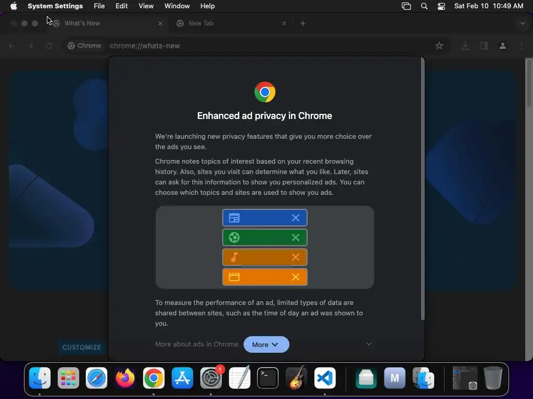Toggle the Chrome side panel icon
The width and height of the screenshot is (533, 399).
[x=484, y=46]
